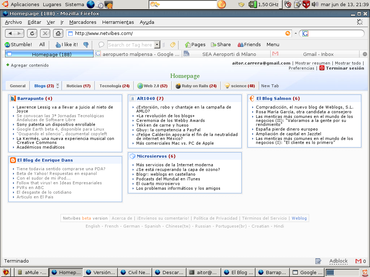Select the science (48) Netvibes tab
This screenshot has width=370, height=277.
tap(240, 86)
